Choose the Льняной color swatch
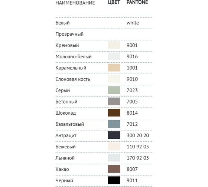The height and width of the screenshot is (187, 208). 114,158
